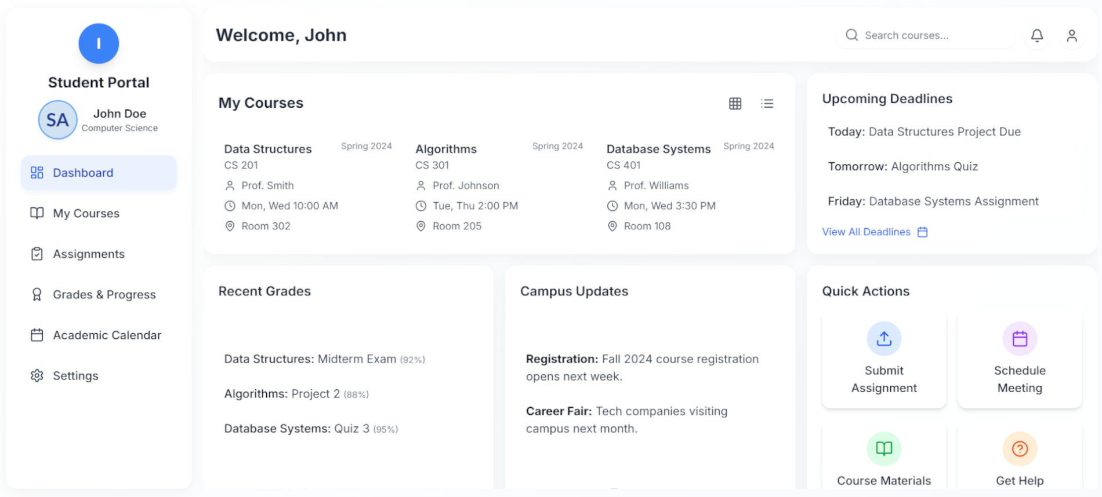Open Settings in the sidebar

(75, 375)
